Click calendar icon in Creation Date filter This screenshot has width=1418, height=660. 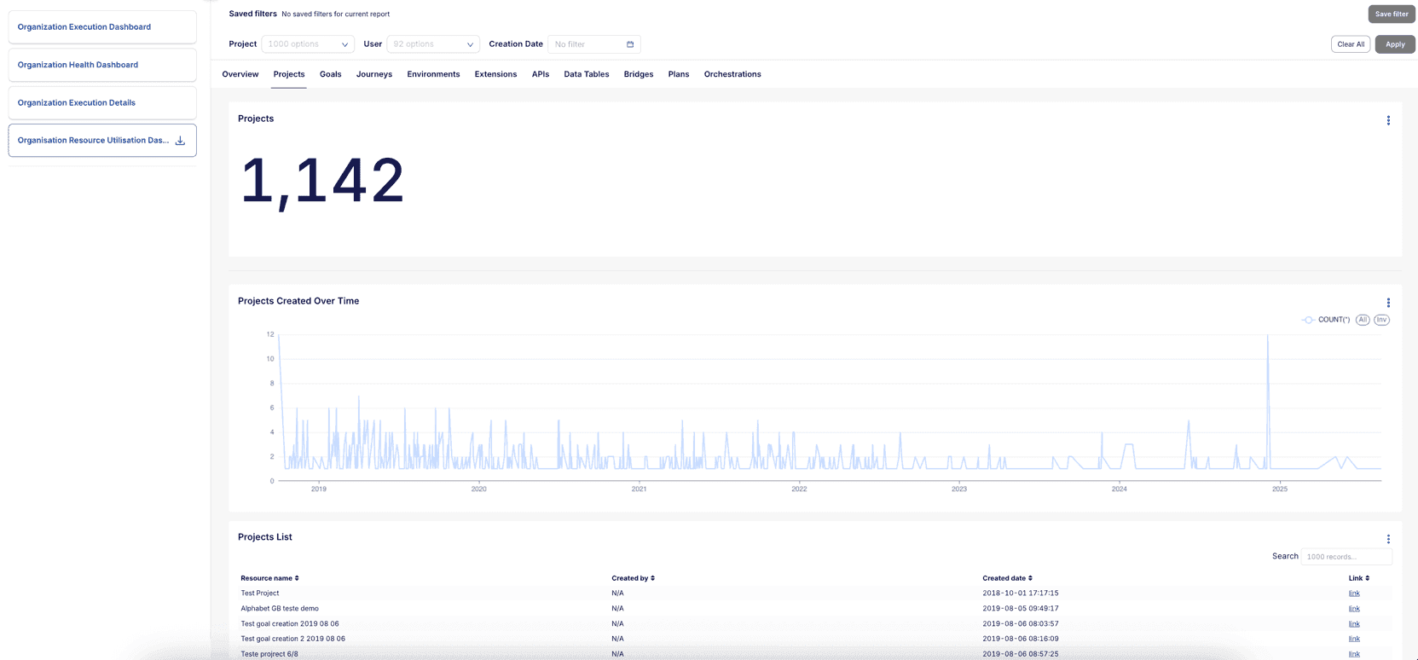pyautogui.click(x=630, y=44)
